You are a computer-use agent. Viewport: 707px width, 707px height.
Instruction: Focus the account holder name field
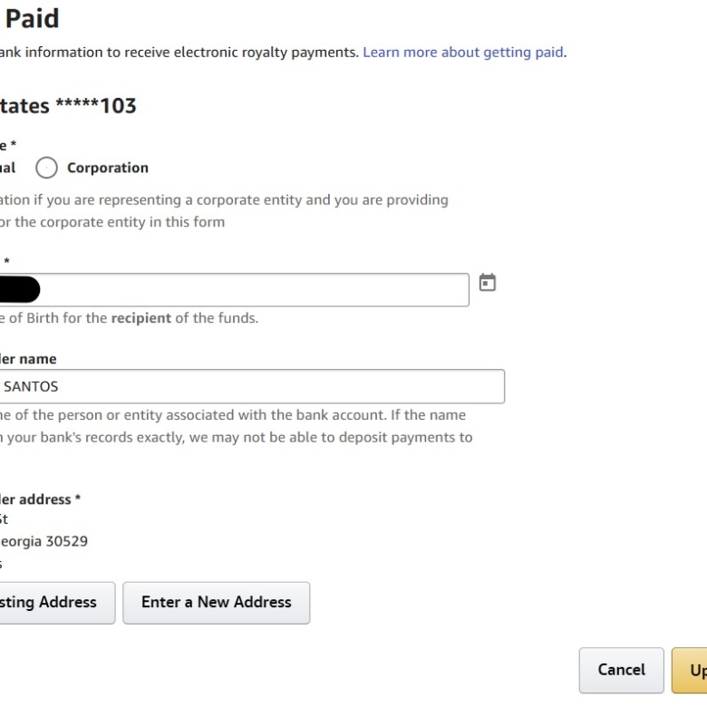tap(252, 386)
